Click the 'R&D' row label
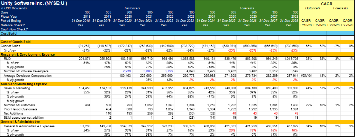 coord(7,58)
